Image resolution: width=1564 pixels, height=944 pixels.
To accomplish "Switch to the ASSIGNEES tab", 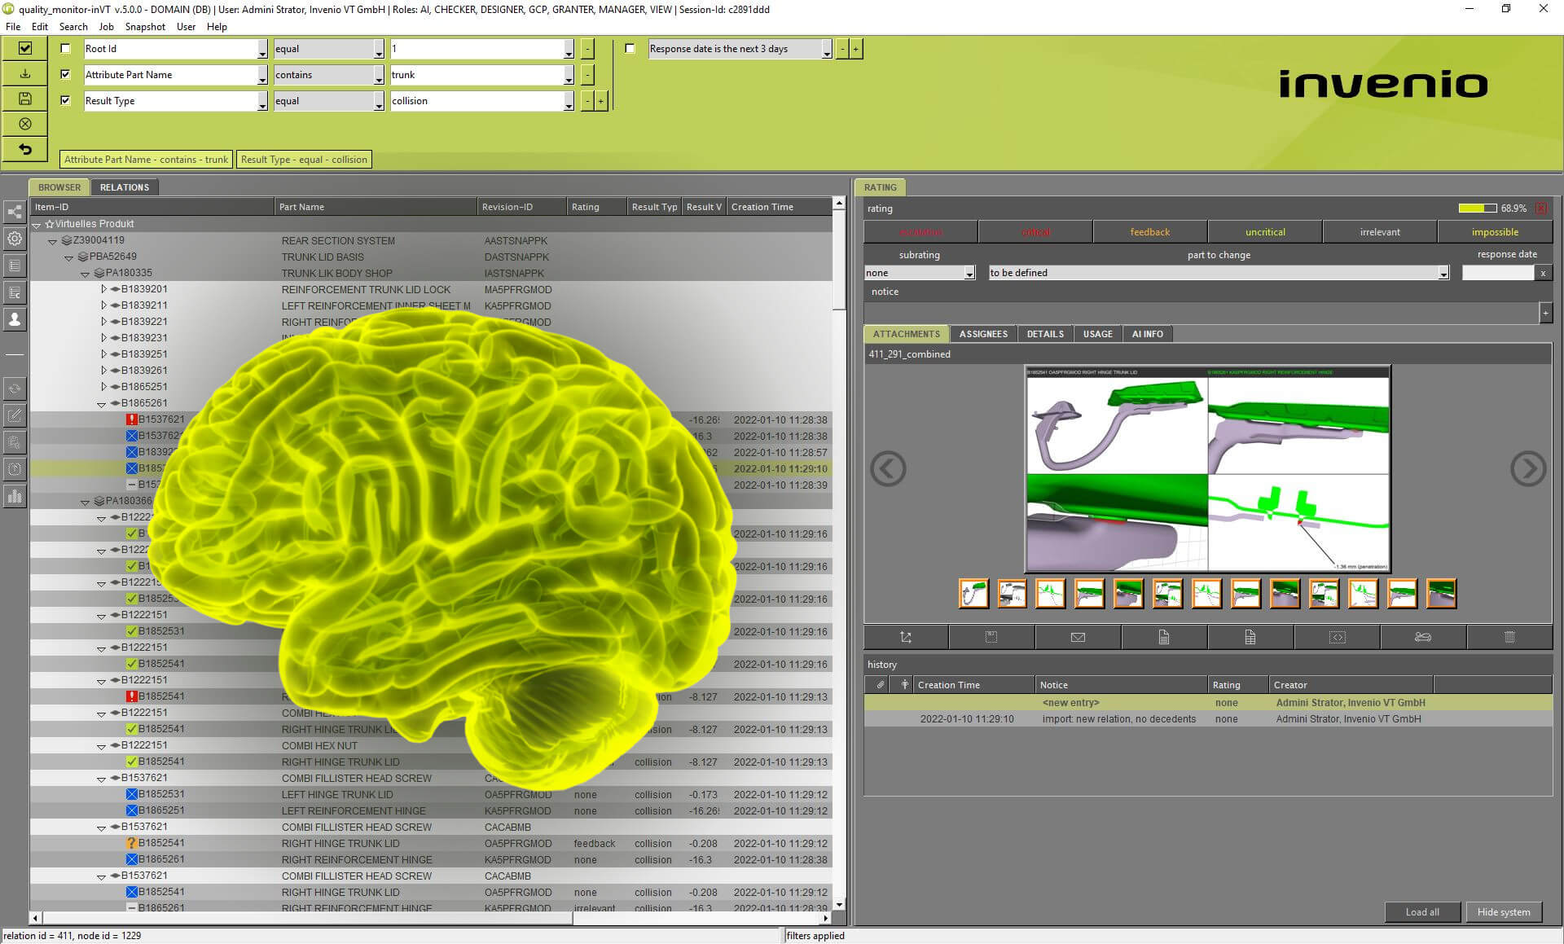I will point(983,334).
